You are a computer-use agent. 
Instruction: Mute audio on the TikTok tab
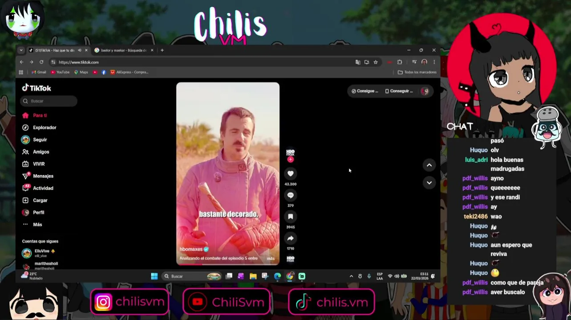coord(80,50)
